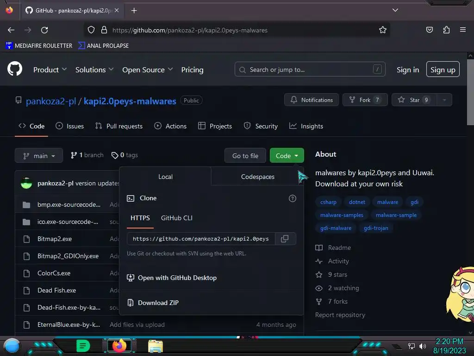
Task: Click the gdi-trojan topic tag
Action: coord(376,228)
